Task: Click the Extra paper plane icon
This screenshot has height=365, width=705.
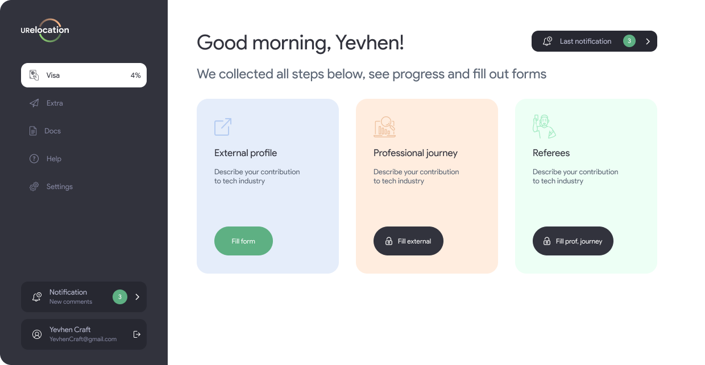Action: (x=34, y=103)
